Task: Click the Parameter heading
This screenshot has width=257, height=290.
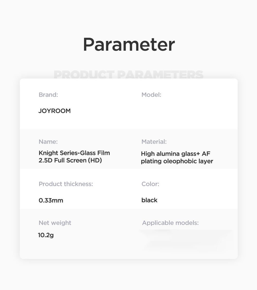Action: (x=129, y=45)
